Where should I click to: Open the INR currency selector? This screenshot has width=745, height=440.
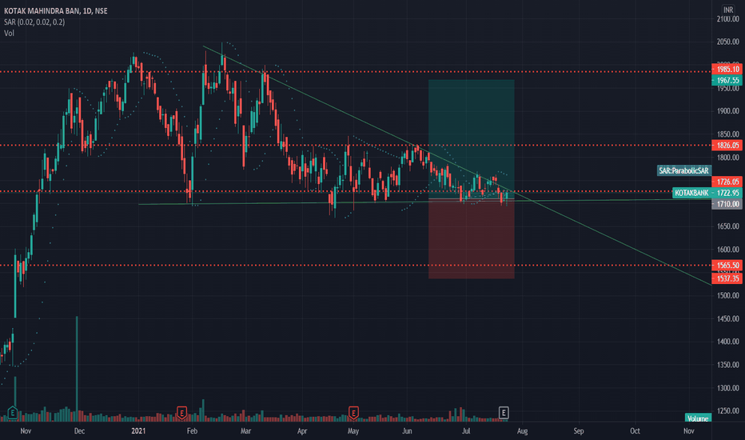pyautogui.click(x=728, y=10)
